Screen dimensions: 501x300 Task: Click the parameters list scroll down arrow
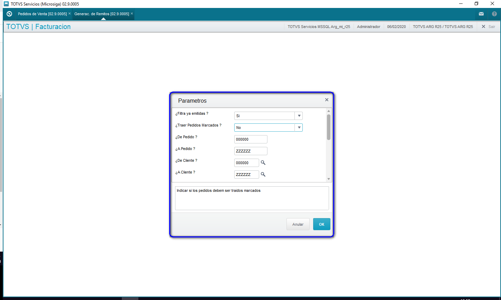(x=329, y=179)
